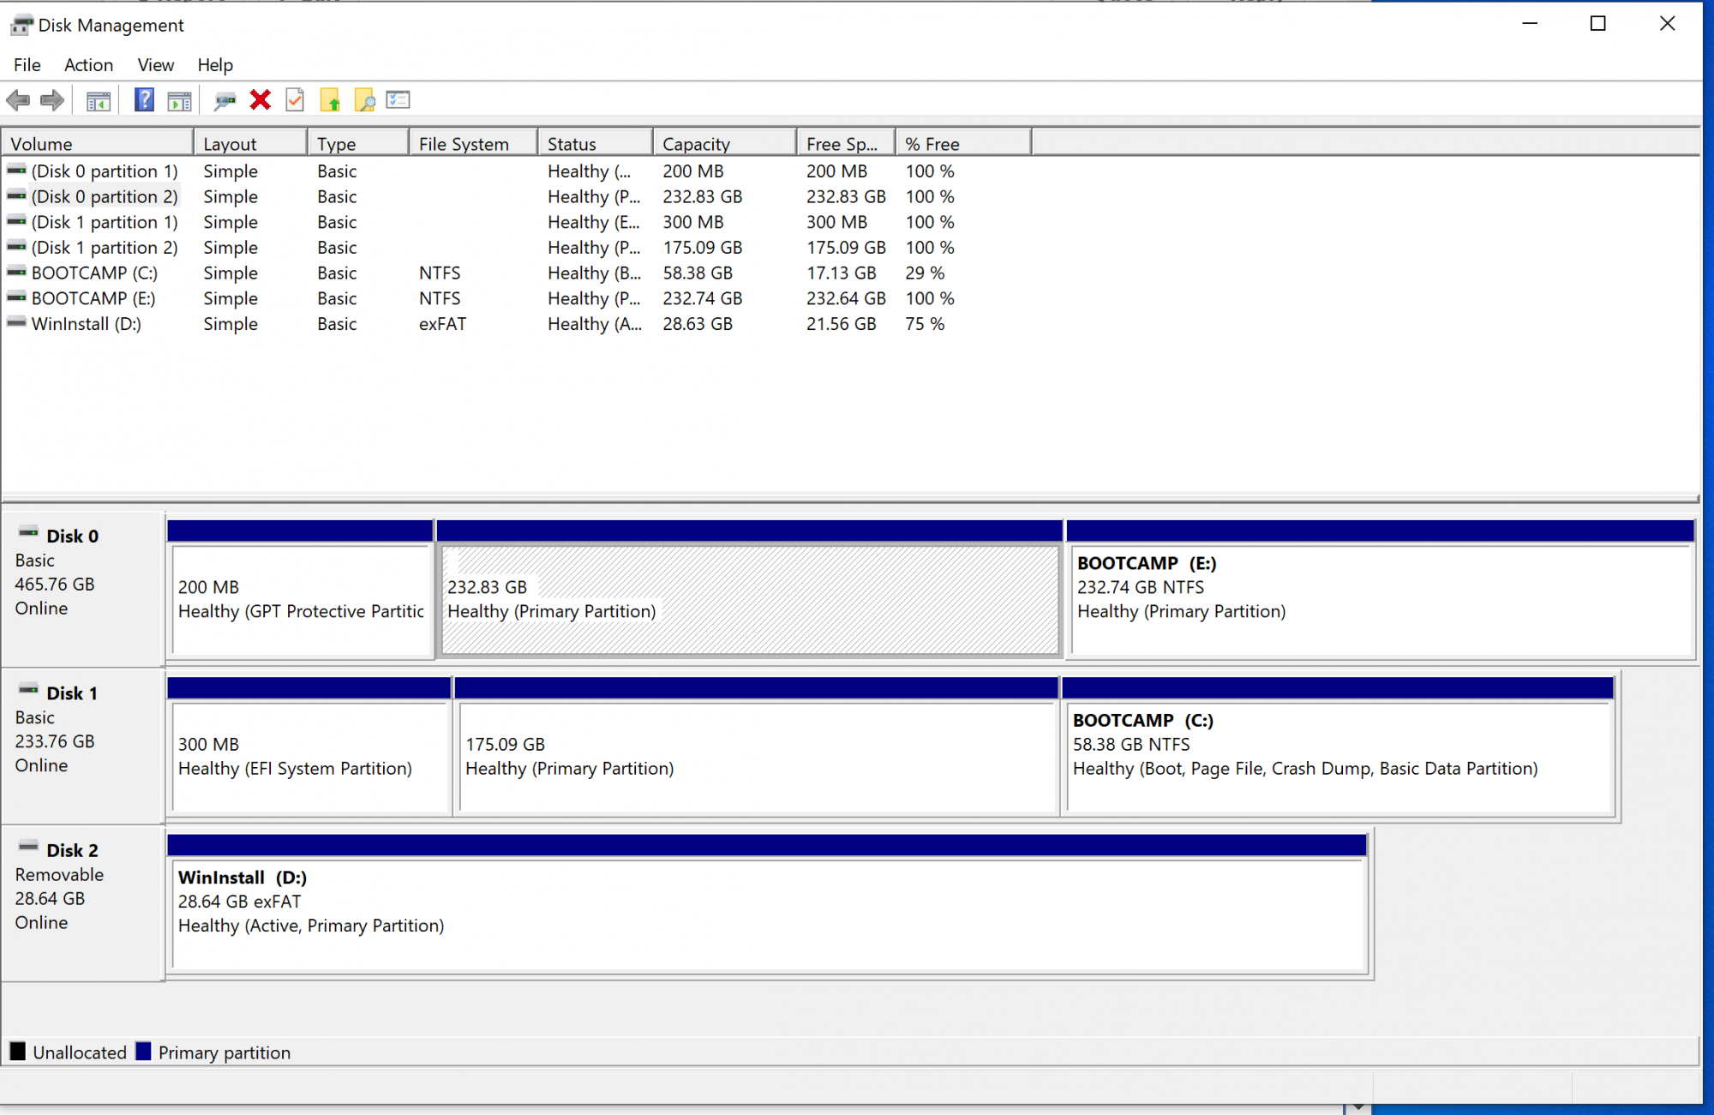Sort by the File System column header

point(474,143)
